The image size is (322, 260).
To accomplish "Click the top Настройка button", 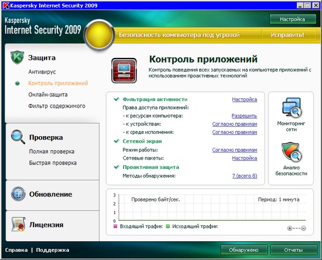I will [293, 19].
